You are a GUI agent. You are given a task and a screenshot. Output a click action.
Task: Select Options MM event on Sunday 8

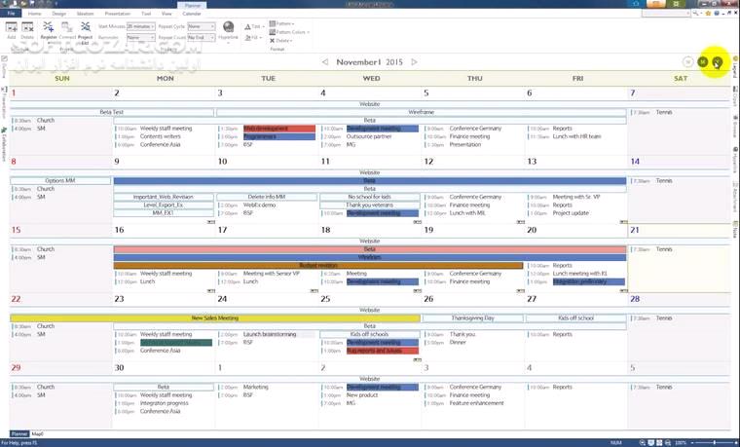[x=60, y=181]
